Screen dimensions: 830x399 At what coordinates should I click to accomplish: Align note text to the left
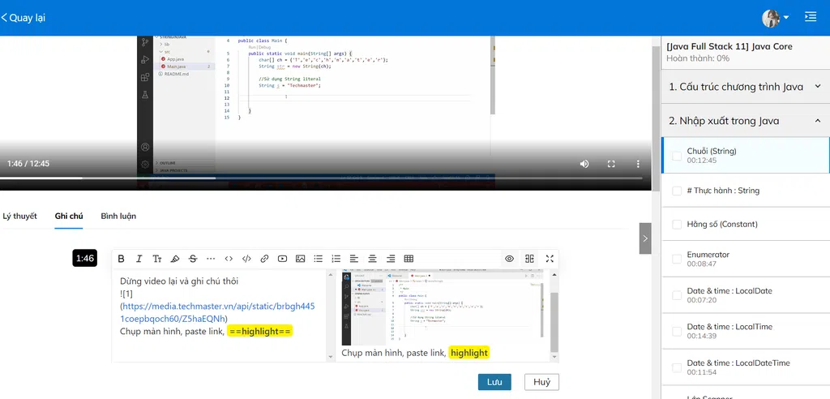[x=354, y=259]
